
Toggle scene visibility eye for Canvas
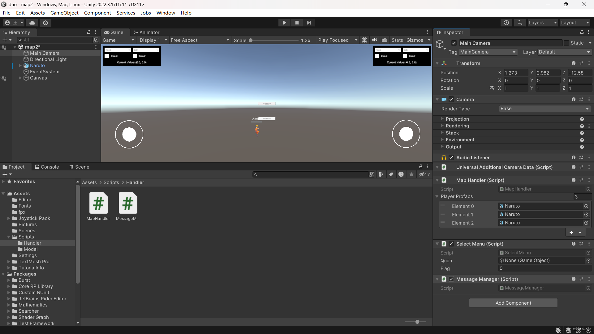pos(3,78)
